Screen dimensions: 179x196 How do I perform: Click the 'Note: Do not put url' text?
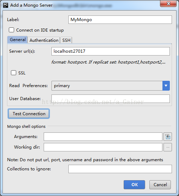coord(85,160)
